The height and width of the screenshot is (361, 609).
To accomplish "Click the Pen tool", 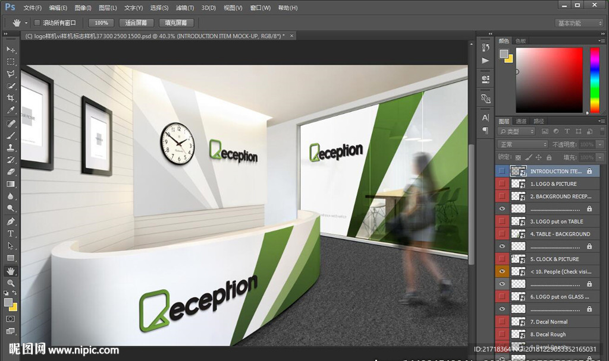I will pos(11,221).
